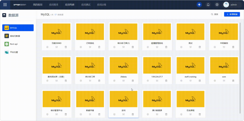Open settings sliders for 功能DEMO
The height and width of the screenshot is (121, 244).
[x=56, y=47]
